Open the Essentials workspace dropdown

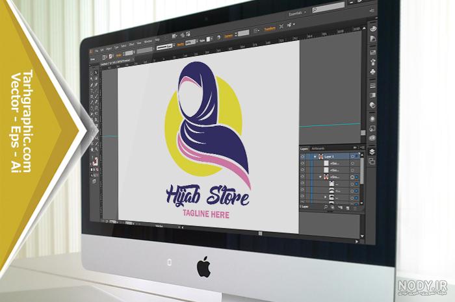pos(297,14)
